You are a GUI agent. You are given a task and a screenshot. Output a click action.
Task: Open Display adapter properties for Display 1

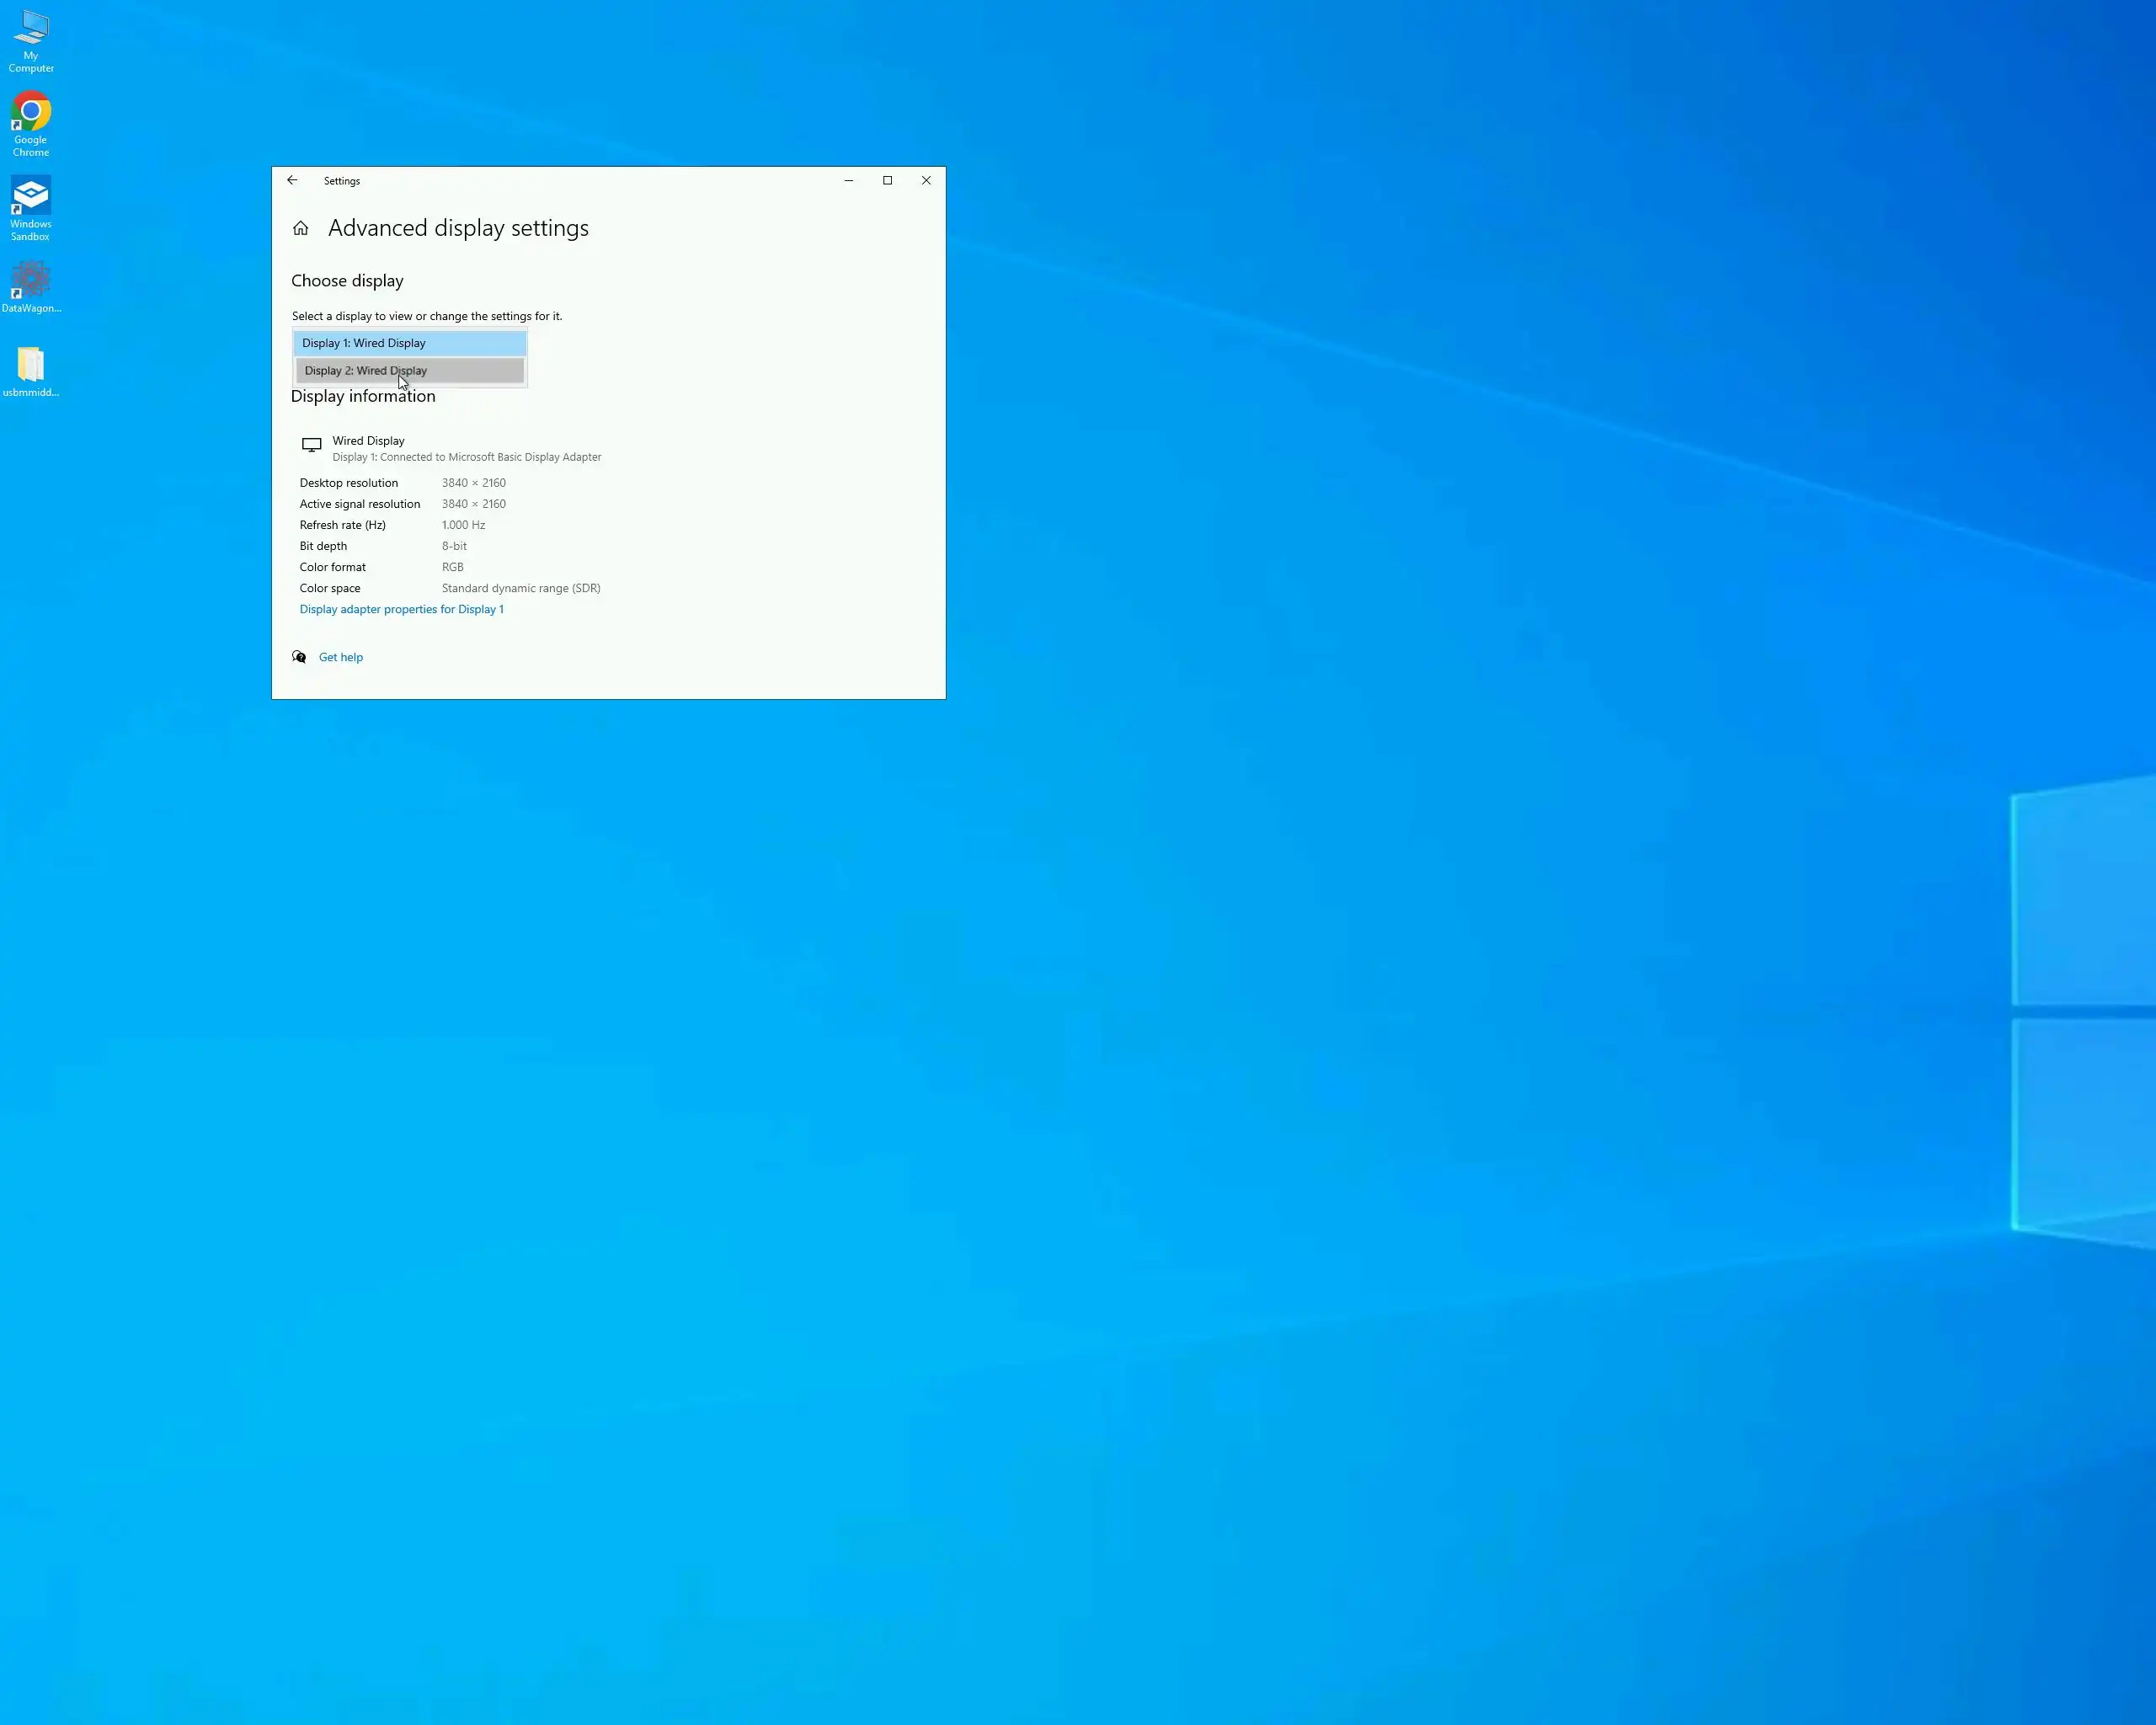pyautogui.click(x=401, y=609)
